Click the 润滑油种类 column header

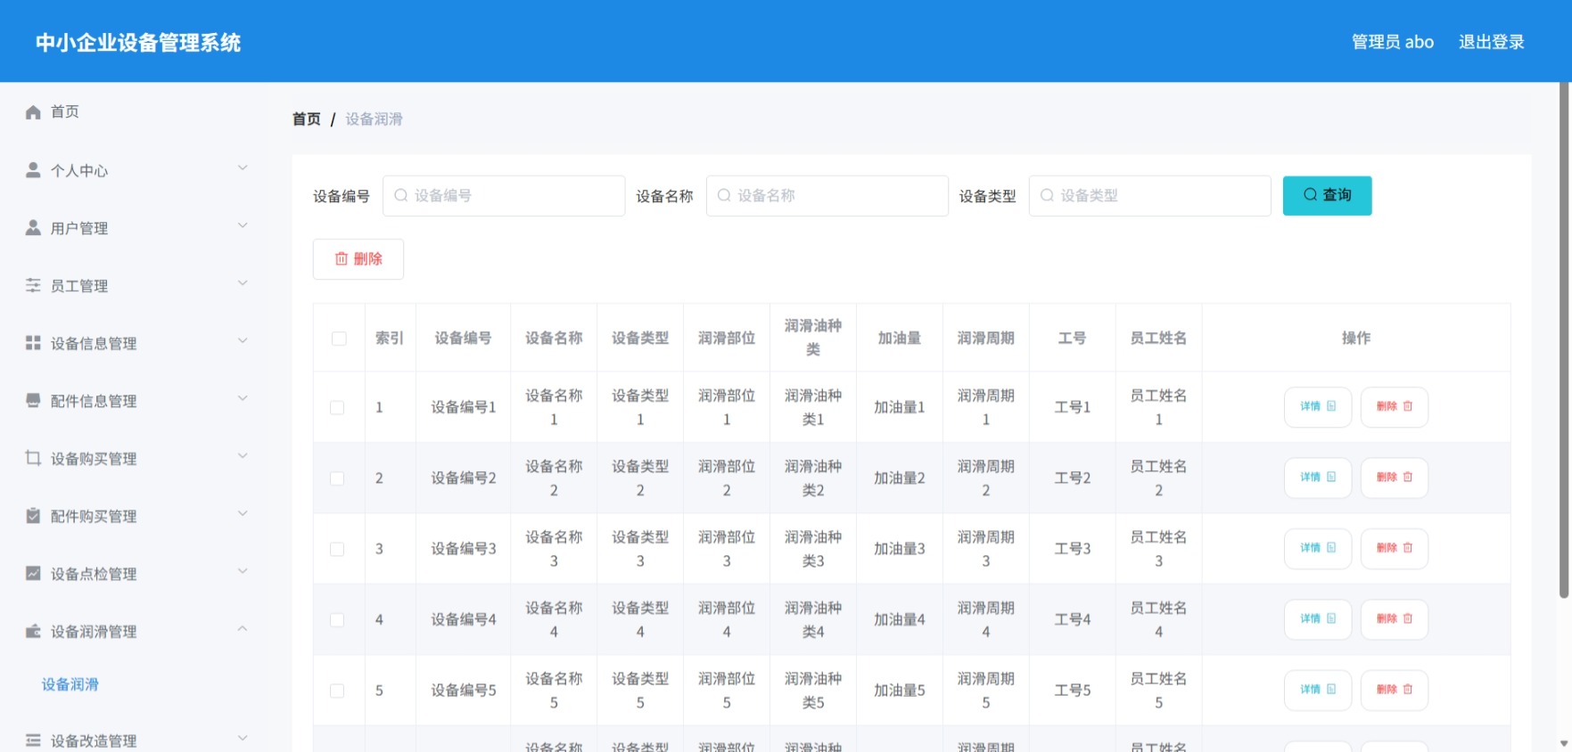tap(813, 338)
